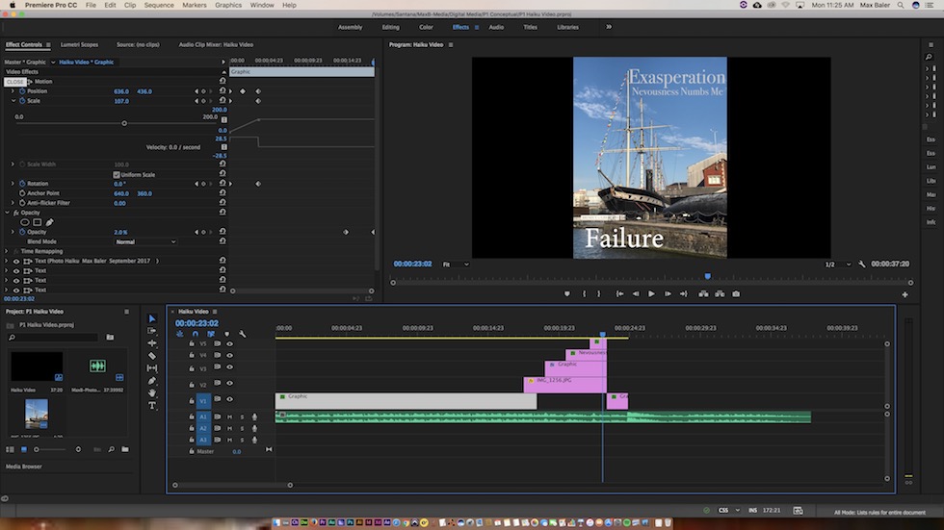This screenshot has height=530, width=944.
Task: Go to Out point in Program monitor
Action: tap(683, 293)
